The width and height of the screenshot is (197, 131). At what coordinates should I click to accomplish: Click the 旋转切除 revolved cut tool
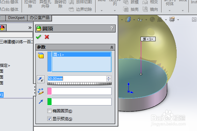click(x=60, y=4)
